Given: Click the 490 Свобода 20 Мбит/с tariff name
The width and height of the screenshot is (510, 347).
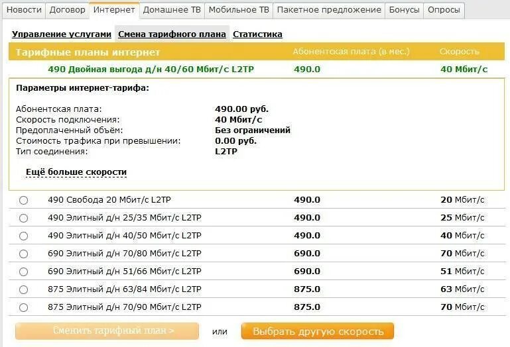Looking at the screenshot, I should click(109, 200).
